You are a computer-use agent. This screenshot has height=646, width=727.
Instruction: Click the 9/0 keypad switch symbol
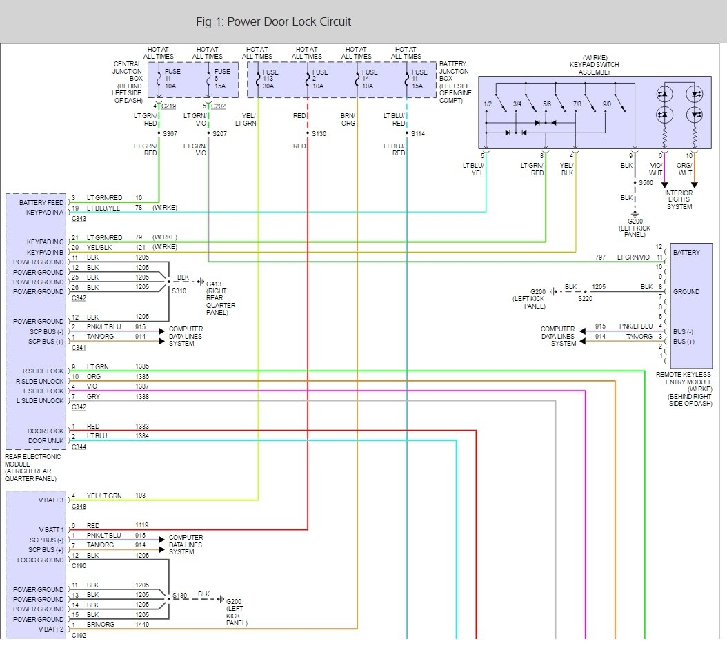point(620,104)
